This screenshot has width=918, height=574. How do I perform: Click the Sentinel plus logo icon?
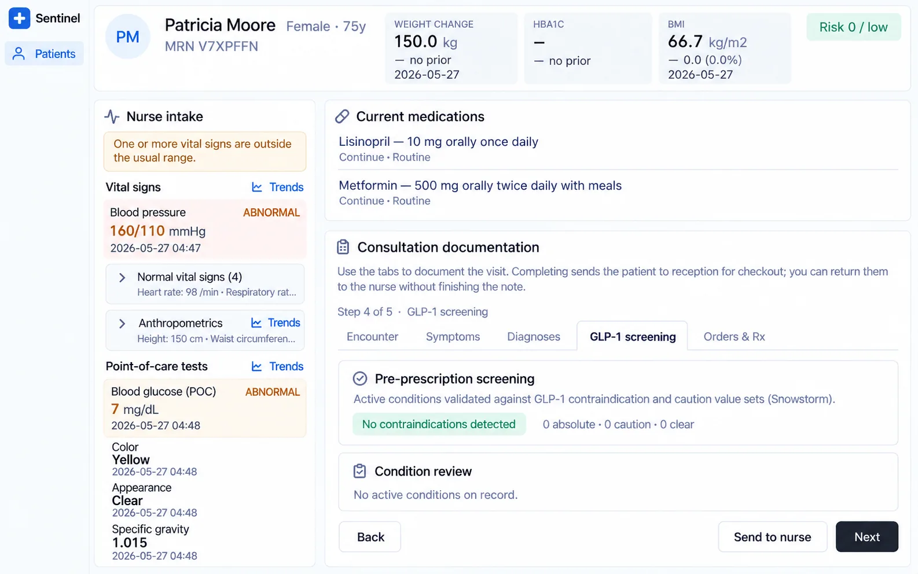tap(19, 19)
